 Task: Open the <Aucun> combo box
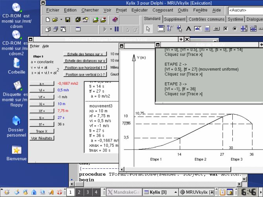click(245, 10)
